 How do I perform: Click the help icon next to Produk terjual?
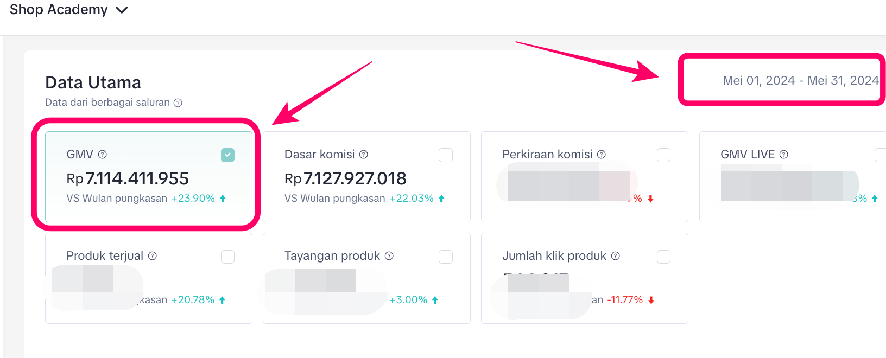click(153, 256)
